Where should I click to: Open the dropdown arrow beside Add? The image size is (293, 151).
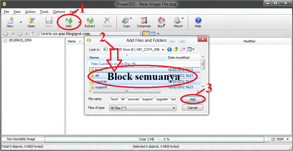pyautogui.click(x=79, y=22)
